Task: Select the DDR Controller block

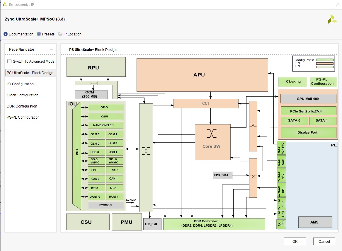Action: 214,224
